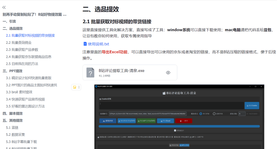
Task: Click app logo icon in screenshot title bar
Action: click(x=96, y=86)
